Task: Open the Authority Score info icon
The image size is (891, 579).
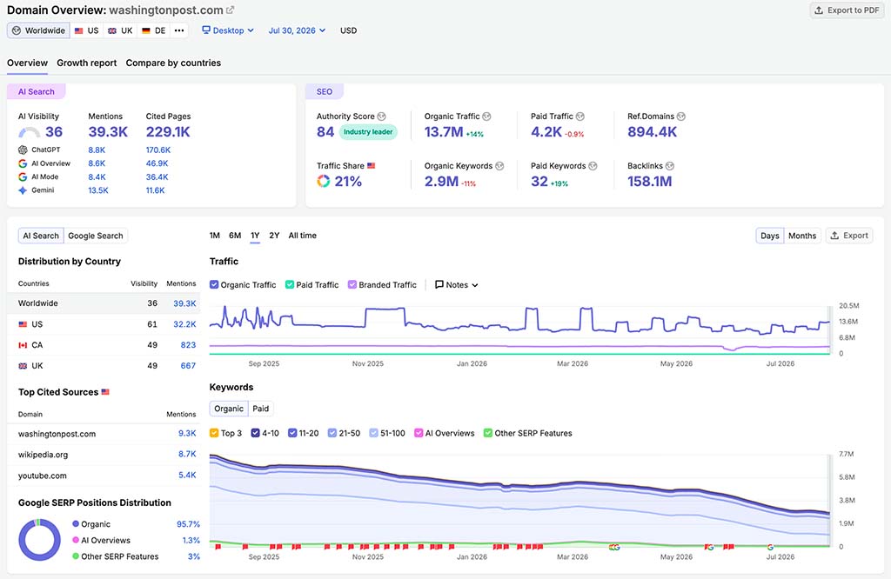Action: [x=382, y=116]
